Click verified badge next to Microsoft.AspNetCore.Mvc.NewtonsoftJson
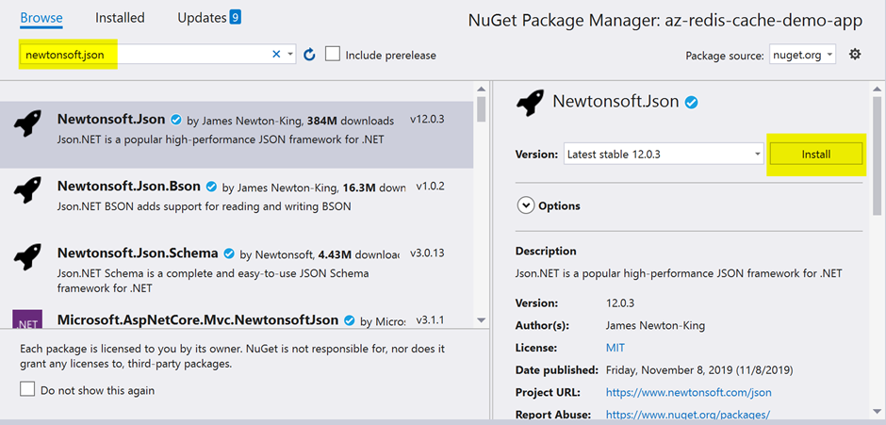The height and width of the screenshot is (425, 886). (349, 320)
